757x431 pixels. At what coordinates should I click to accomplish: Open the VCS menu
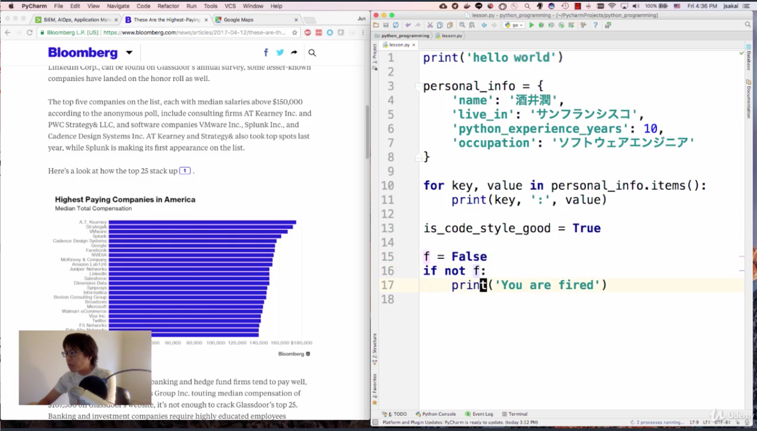[230, 6]
